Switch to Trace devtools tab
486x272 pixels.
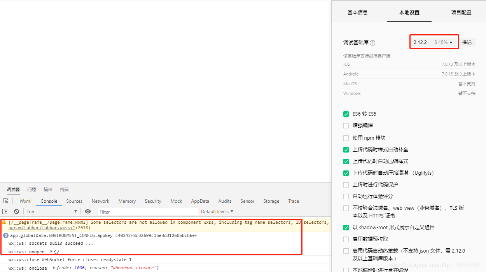tap(294, 201)
